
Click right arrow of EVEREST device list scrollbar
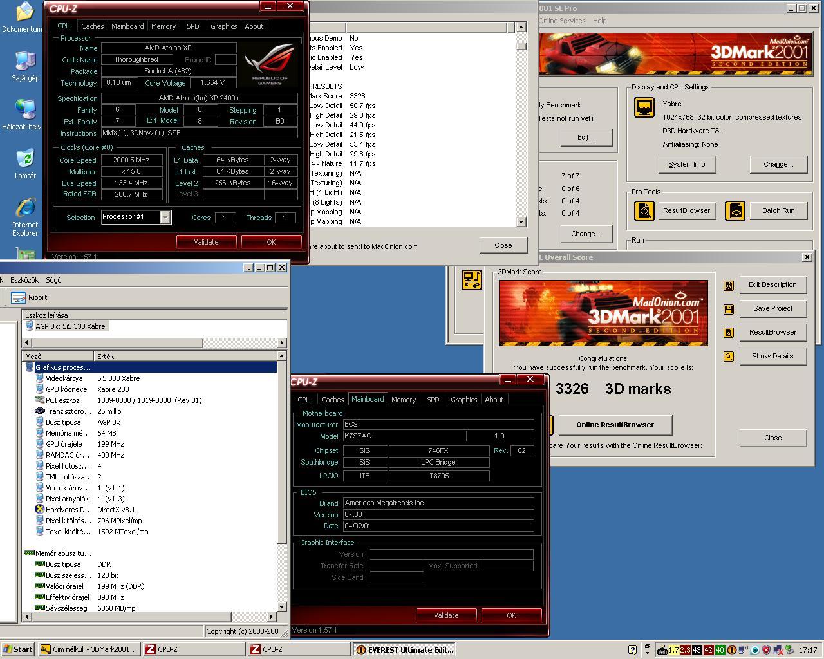click(x=282, y=342)
